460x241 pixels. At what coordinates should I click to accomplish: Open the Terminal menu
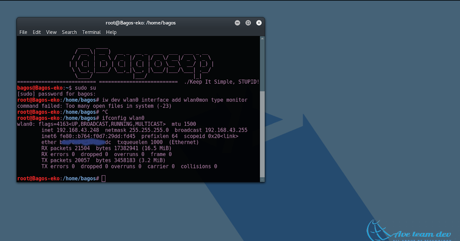pyautogui.click(x=91, y=32)
